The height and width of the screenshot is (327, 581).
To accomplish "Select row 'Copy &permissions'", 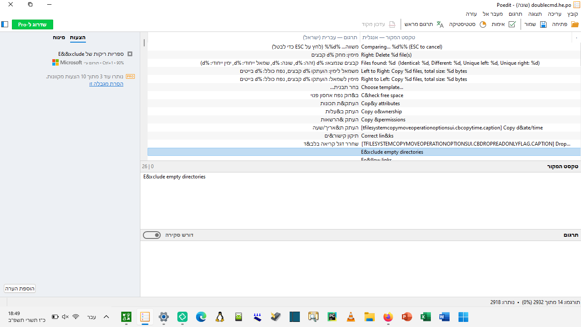I will pos(364,120).
